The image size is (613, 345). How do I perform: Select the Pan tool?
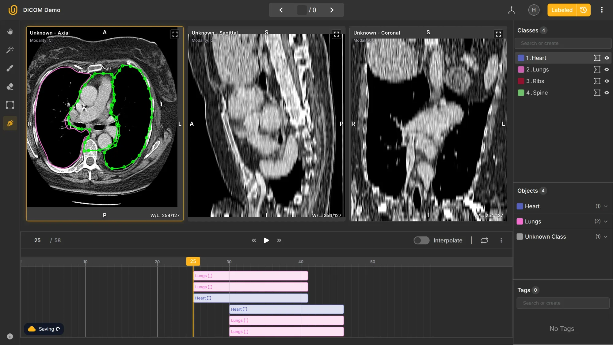[x=10, y=31]
